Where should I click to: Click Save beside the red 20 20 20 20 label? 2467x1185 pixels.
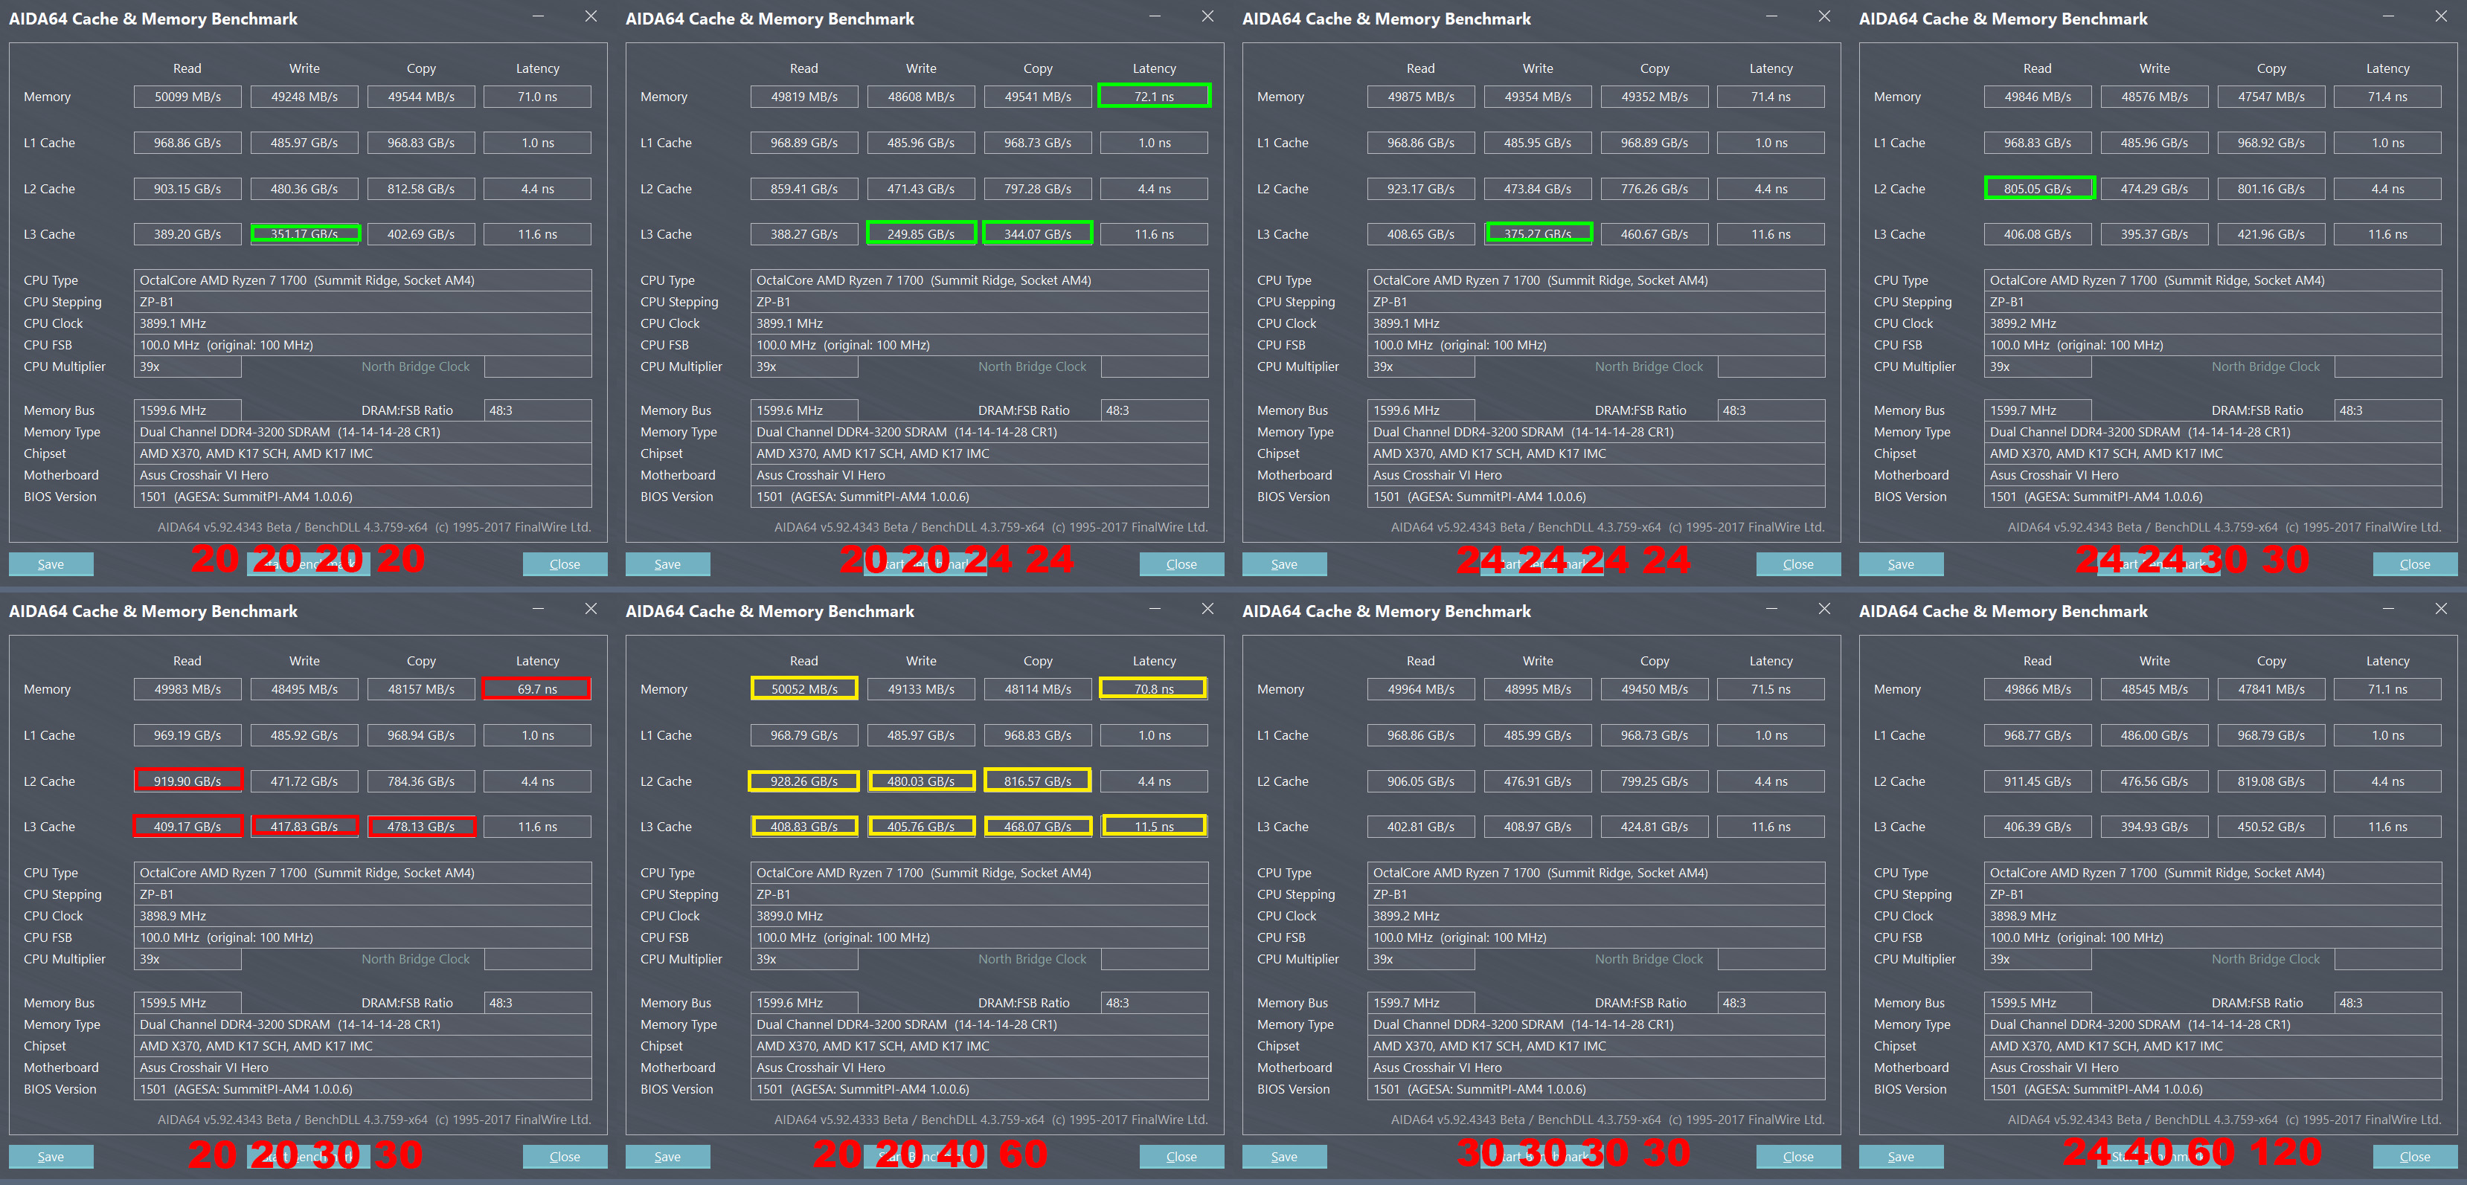(x=51, y=565)
